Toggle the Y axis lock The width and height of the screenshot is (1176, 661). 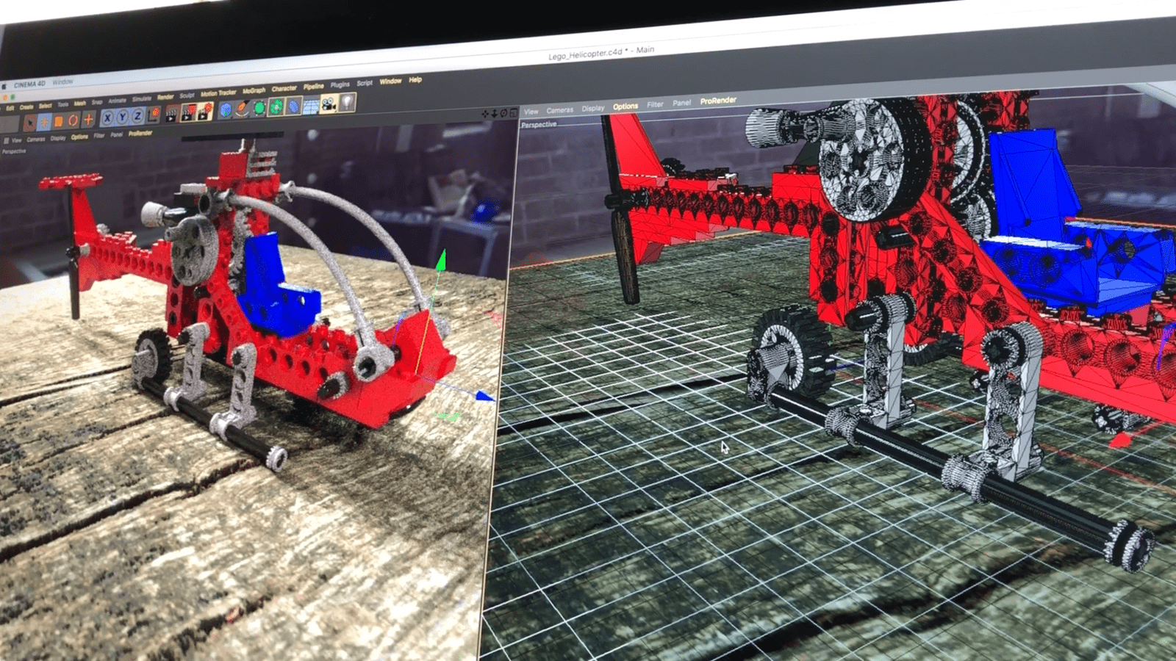point(123,117)
